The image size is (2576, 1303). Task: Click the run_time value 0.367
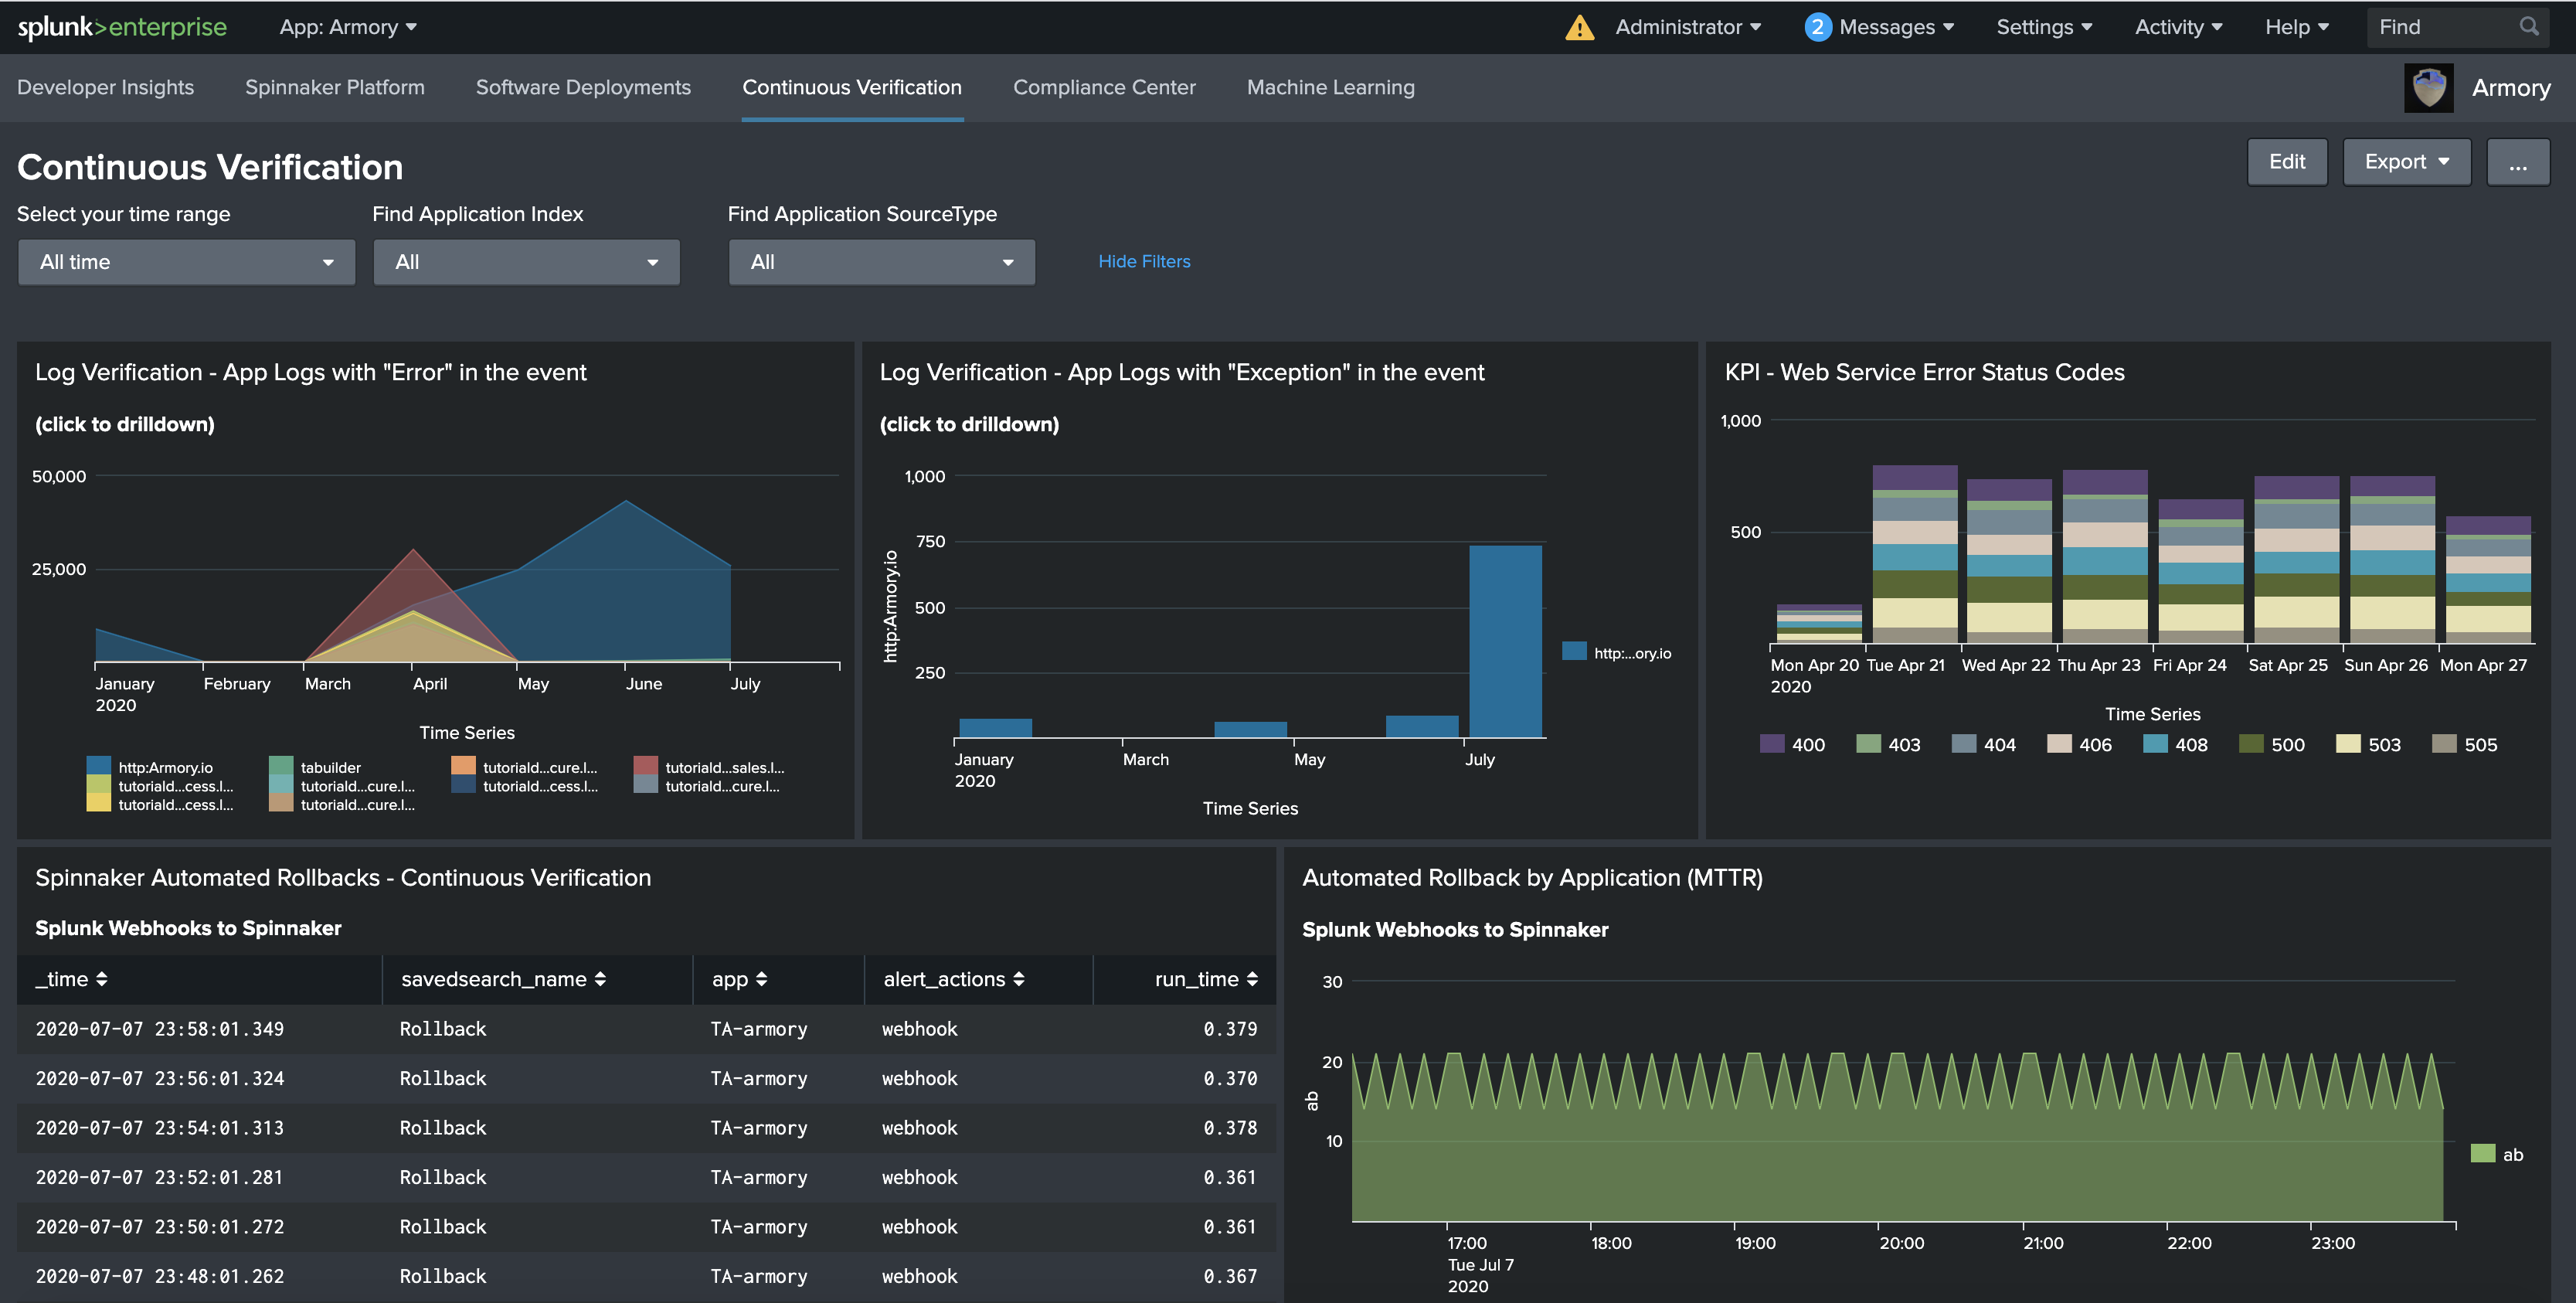click(1229, 1276)
